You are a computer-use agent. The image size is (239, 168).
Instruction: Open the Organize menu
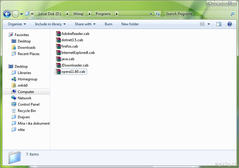[x=17, y=24]
